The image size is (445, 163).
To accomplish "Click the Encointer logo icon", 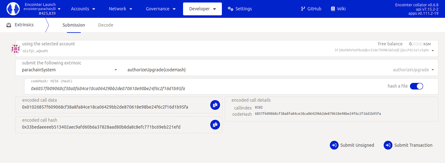I will 13,9.
